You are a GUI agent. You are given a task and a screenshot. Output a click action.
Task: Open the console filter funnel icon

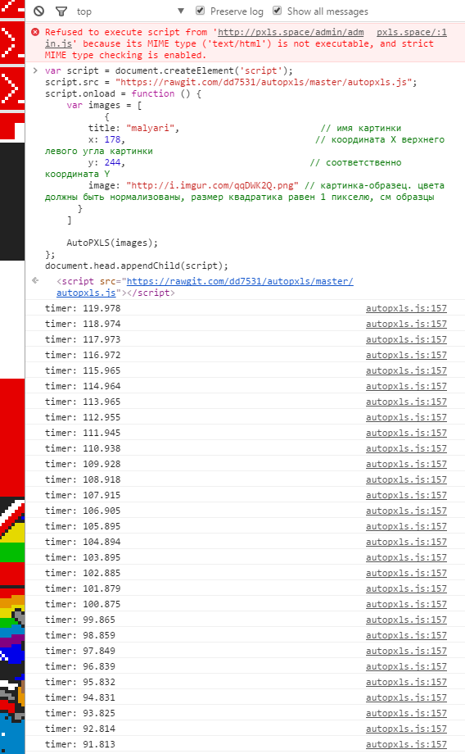pos(61,11)
